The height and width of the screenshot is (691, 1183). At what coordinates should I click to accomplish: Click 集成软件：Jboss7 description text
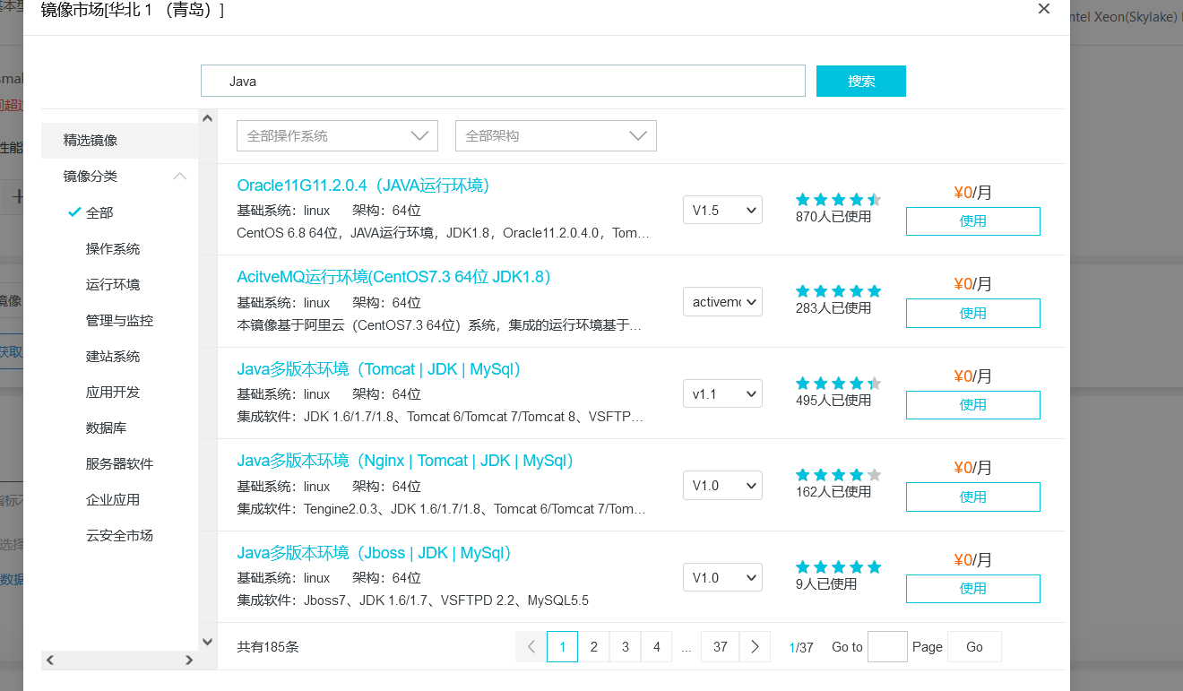point(413,600)
